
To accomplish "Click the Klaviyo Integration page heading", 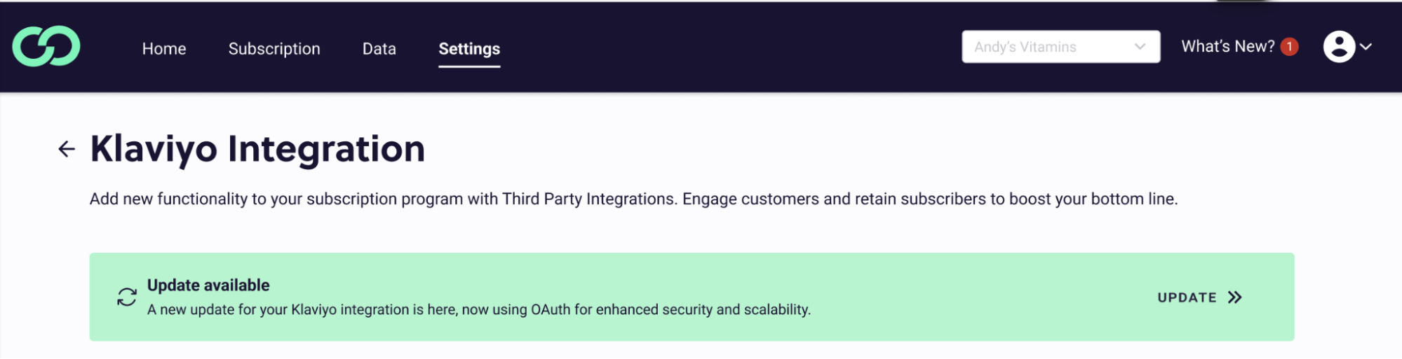I will [x=257, y=149].
